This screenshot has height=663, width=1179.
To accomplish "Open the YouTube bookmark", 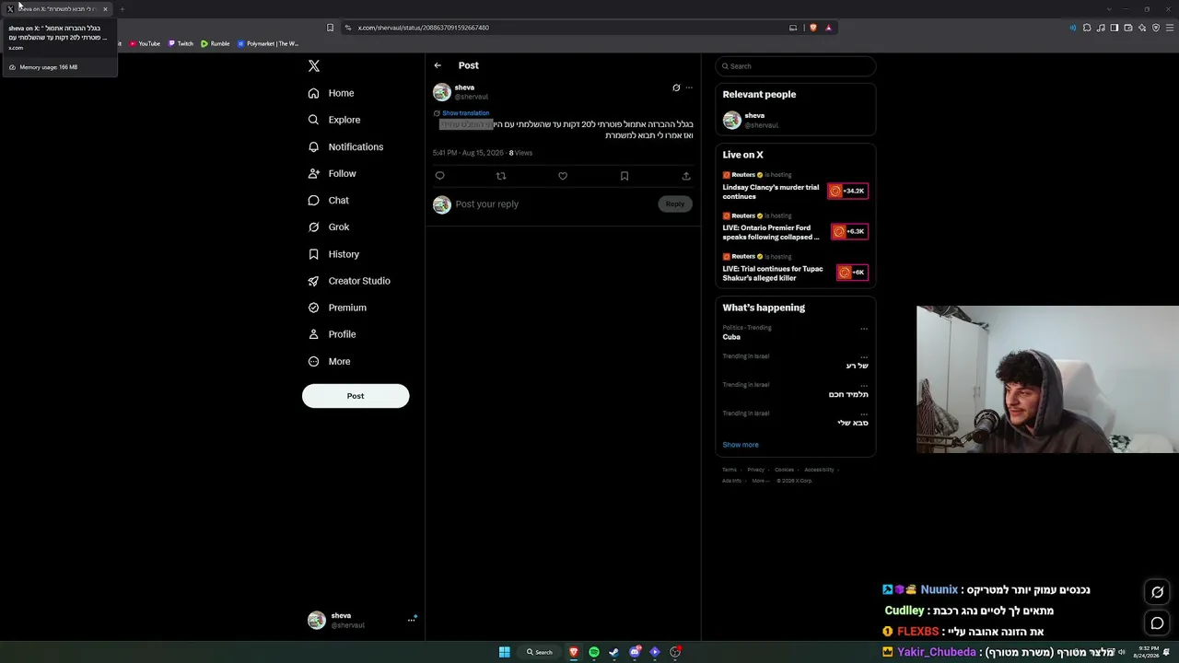I will (x=145, y=43).
